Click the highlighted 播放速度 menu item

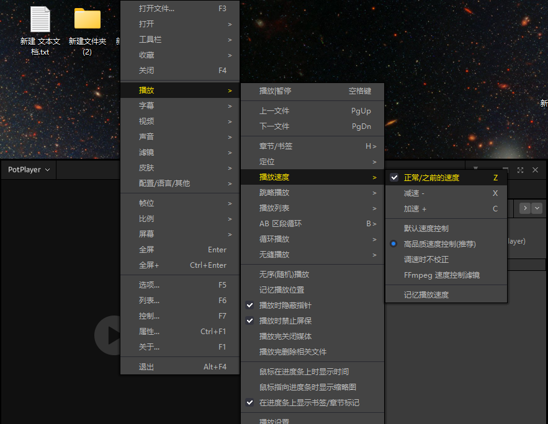point(312,177)
